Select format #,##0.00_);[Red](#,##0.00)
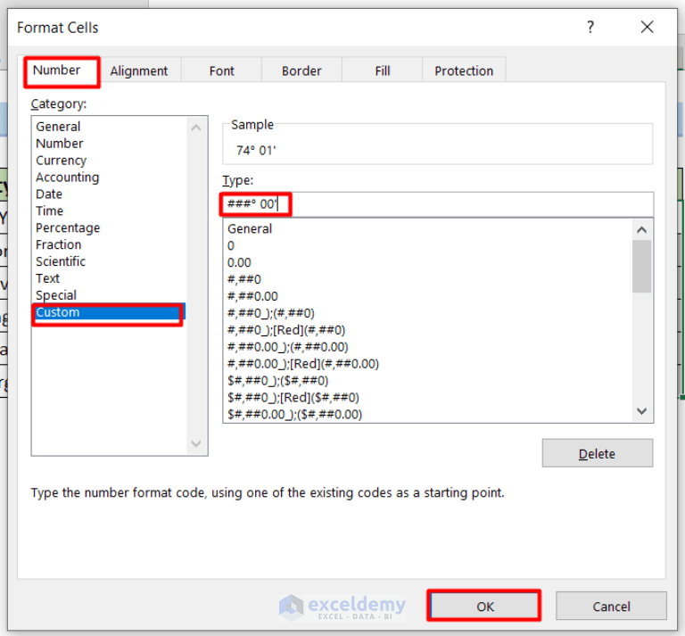The width and height of the screenshot is (685, 636). pyautogui.click(x=428, y=364)
